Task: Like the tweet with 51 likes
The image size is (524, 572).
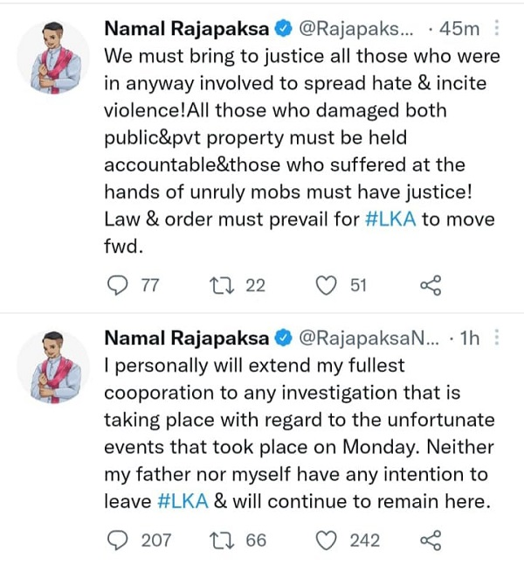Action: [x=326, y=285]
